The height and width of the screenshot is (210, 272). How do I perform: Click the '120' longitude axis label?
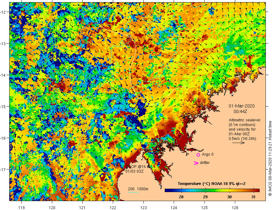[52, 208]
